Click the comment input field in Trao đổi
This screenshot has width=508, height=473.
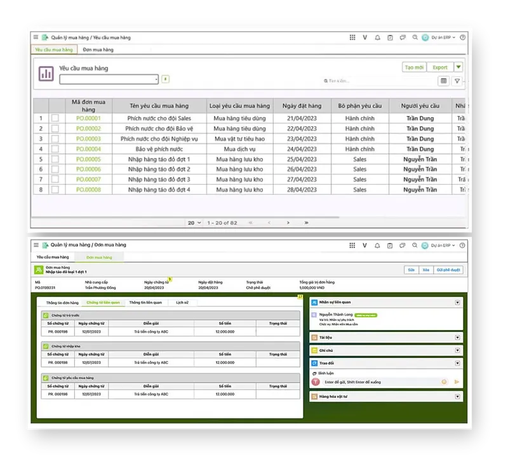tap(380, 382)
